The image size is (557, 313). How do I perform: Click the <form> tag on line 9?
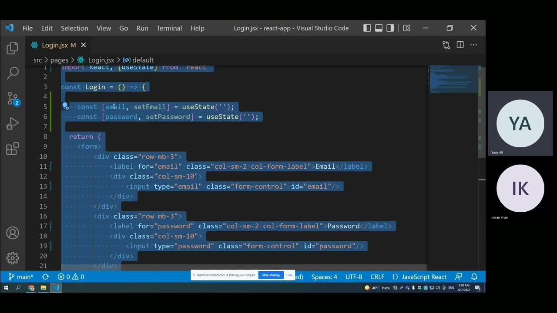pyautogui.click(x=89, y=147)
